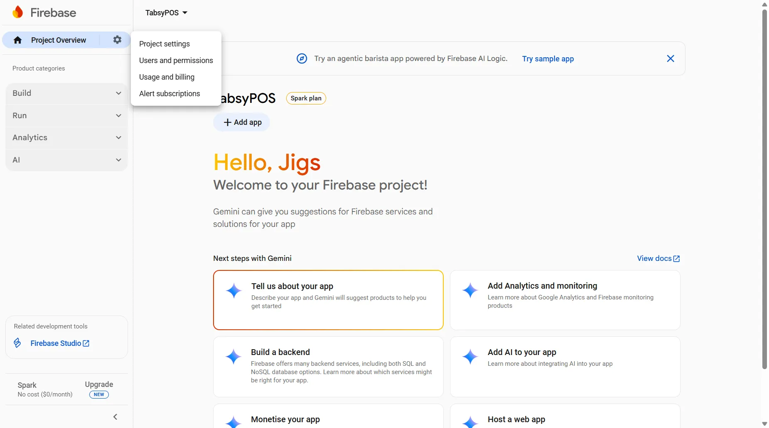Image resolution: width=769 pixels, height=428 pixels.
Task: Click the Monetise your app card title
Action: click(285, 419)
